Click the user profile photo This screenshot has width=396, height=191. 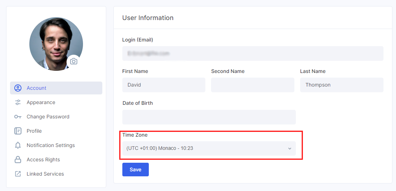56,44
